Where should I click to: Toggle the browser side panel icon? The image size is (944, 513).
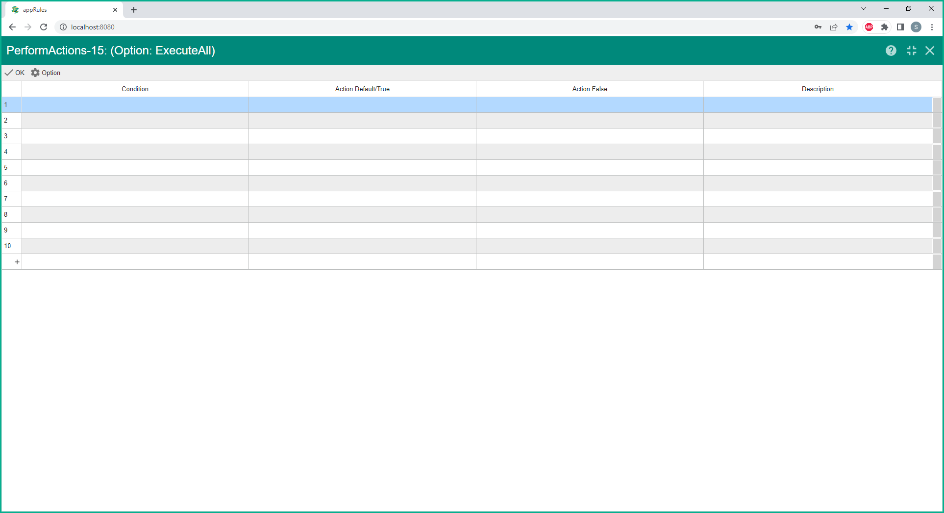pyautogui.click(x=900, y=27)
